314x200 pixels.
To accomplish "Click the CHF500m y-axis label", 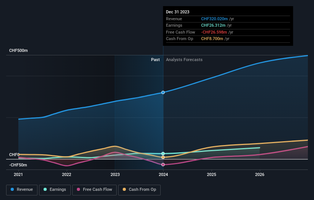I will tap(18, 50).
